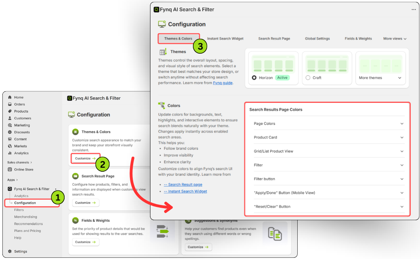Click the Products tag icon
The height and width of the screenshot is (259, 420).
coord(10,111)
